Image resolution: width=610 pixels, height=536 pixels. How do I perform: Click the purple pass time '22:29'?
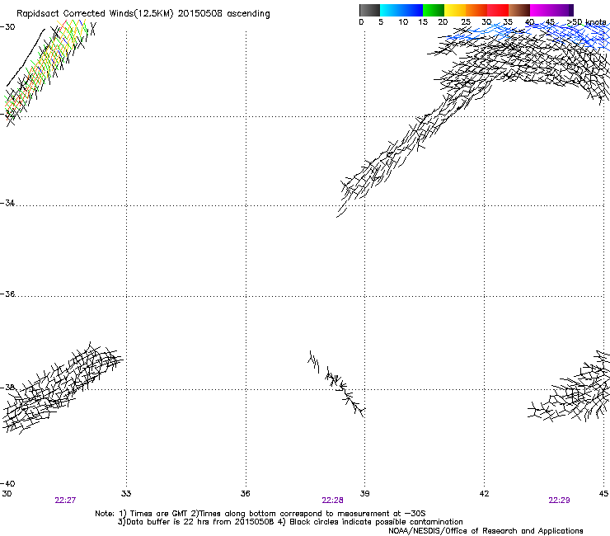click(559, 501)
